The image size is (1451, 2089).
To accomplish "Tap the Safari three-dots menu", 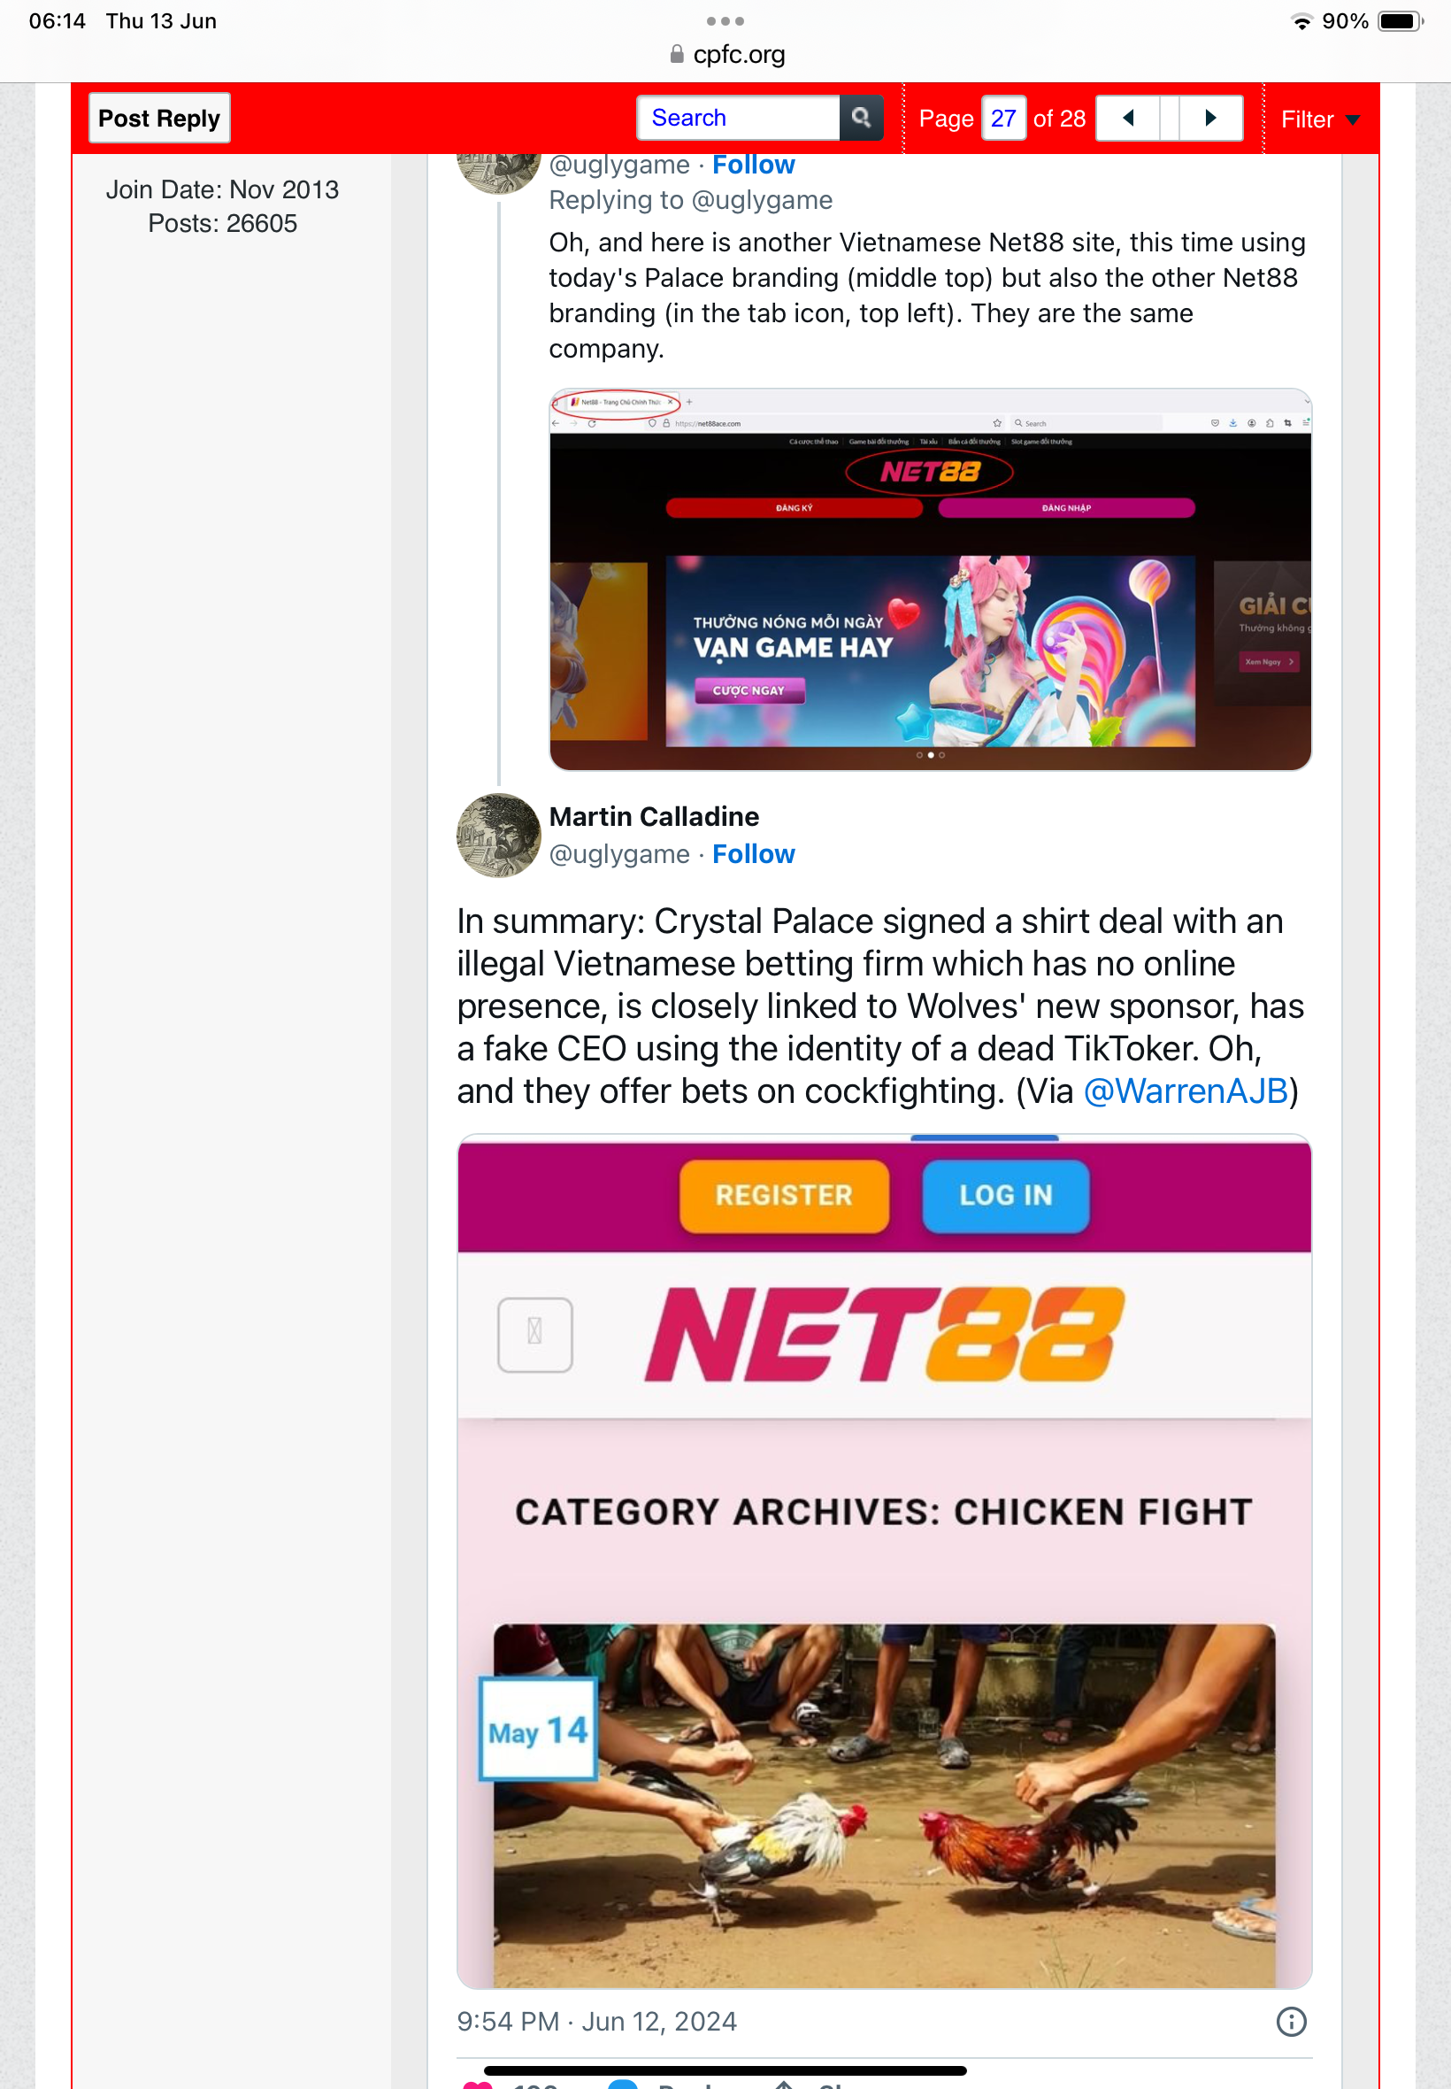I will 725,21.
